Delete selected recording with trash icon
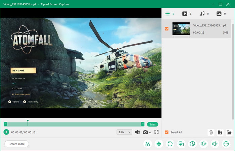 211,133
